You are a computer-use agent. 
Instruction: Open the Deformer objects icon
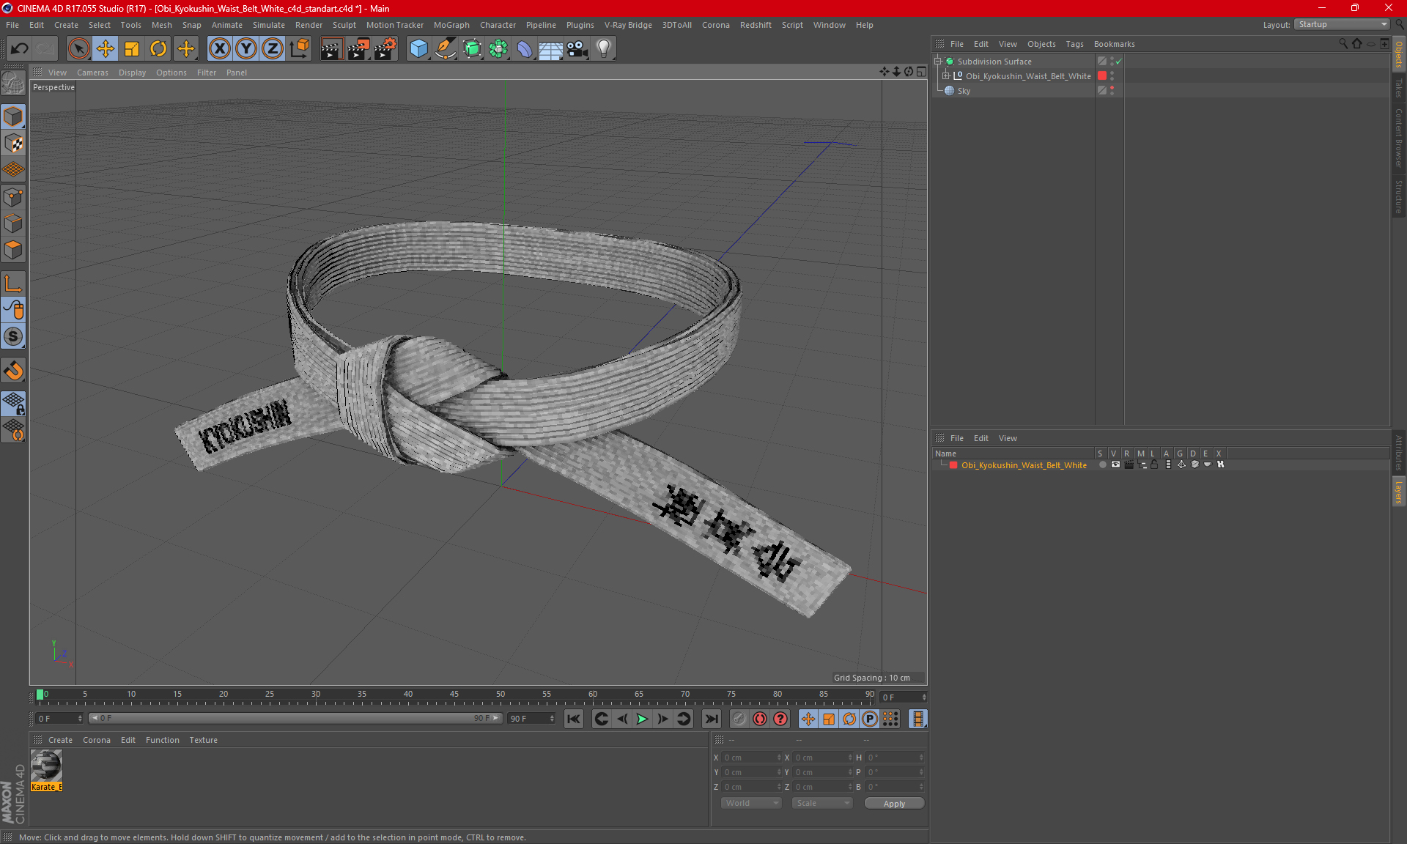(x=525, y=49)
